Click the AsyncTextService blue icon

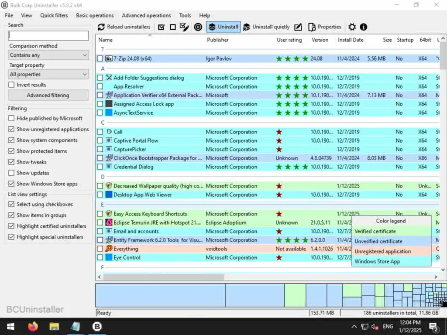[x=109, y=113]
